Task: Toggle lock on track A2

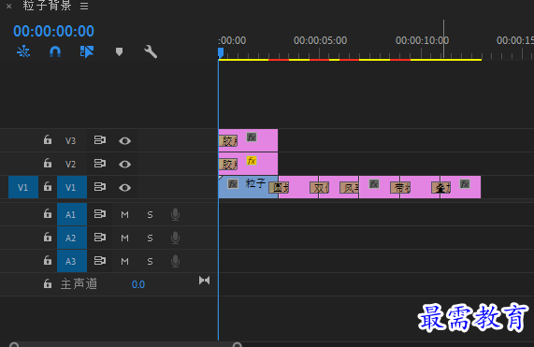Action: coord(48,237)
